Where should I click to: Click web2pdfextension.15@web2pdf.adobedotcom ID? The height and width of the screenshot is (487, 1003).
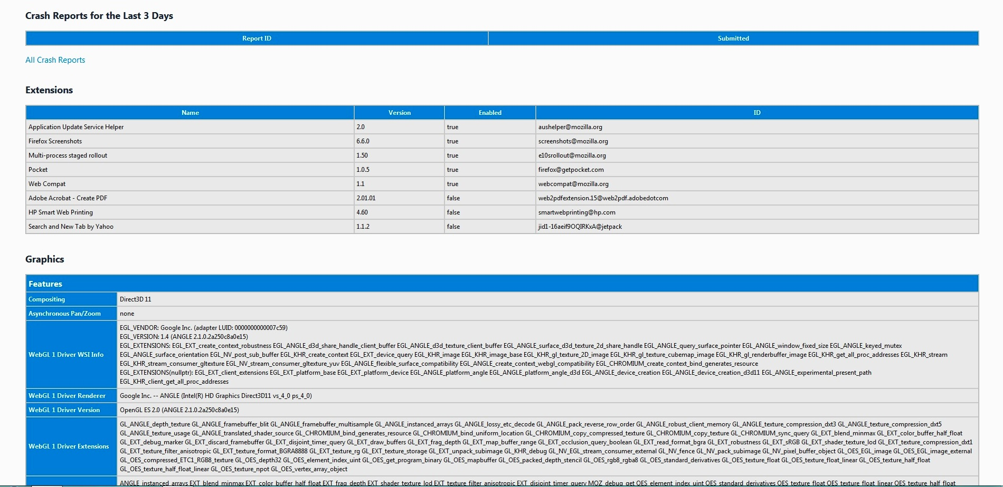pos(603,198)
